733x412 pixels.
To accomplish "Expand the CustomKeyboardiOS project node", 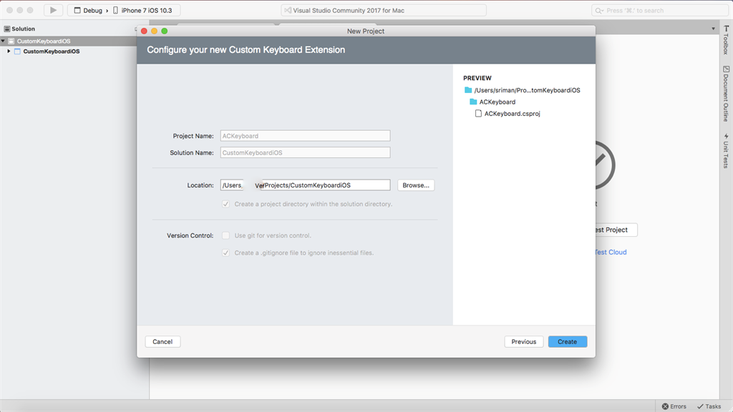I will 9,51.
